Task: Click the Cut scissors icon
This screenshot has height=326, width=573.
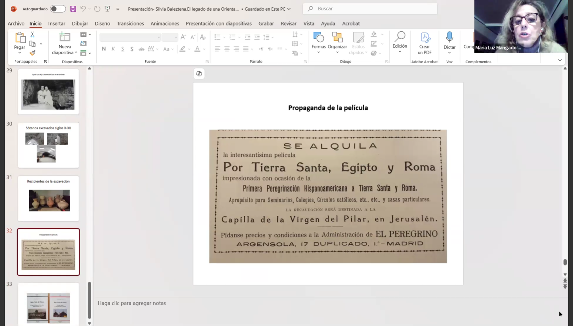Action: [x=33, y=35]
